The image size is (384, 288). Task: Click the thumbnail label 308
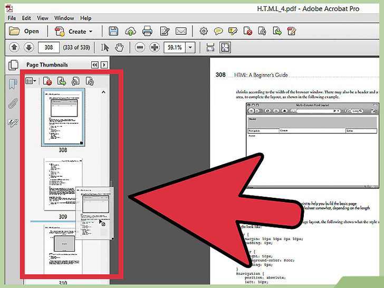point(63,150)
